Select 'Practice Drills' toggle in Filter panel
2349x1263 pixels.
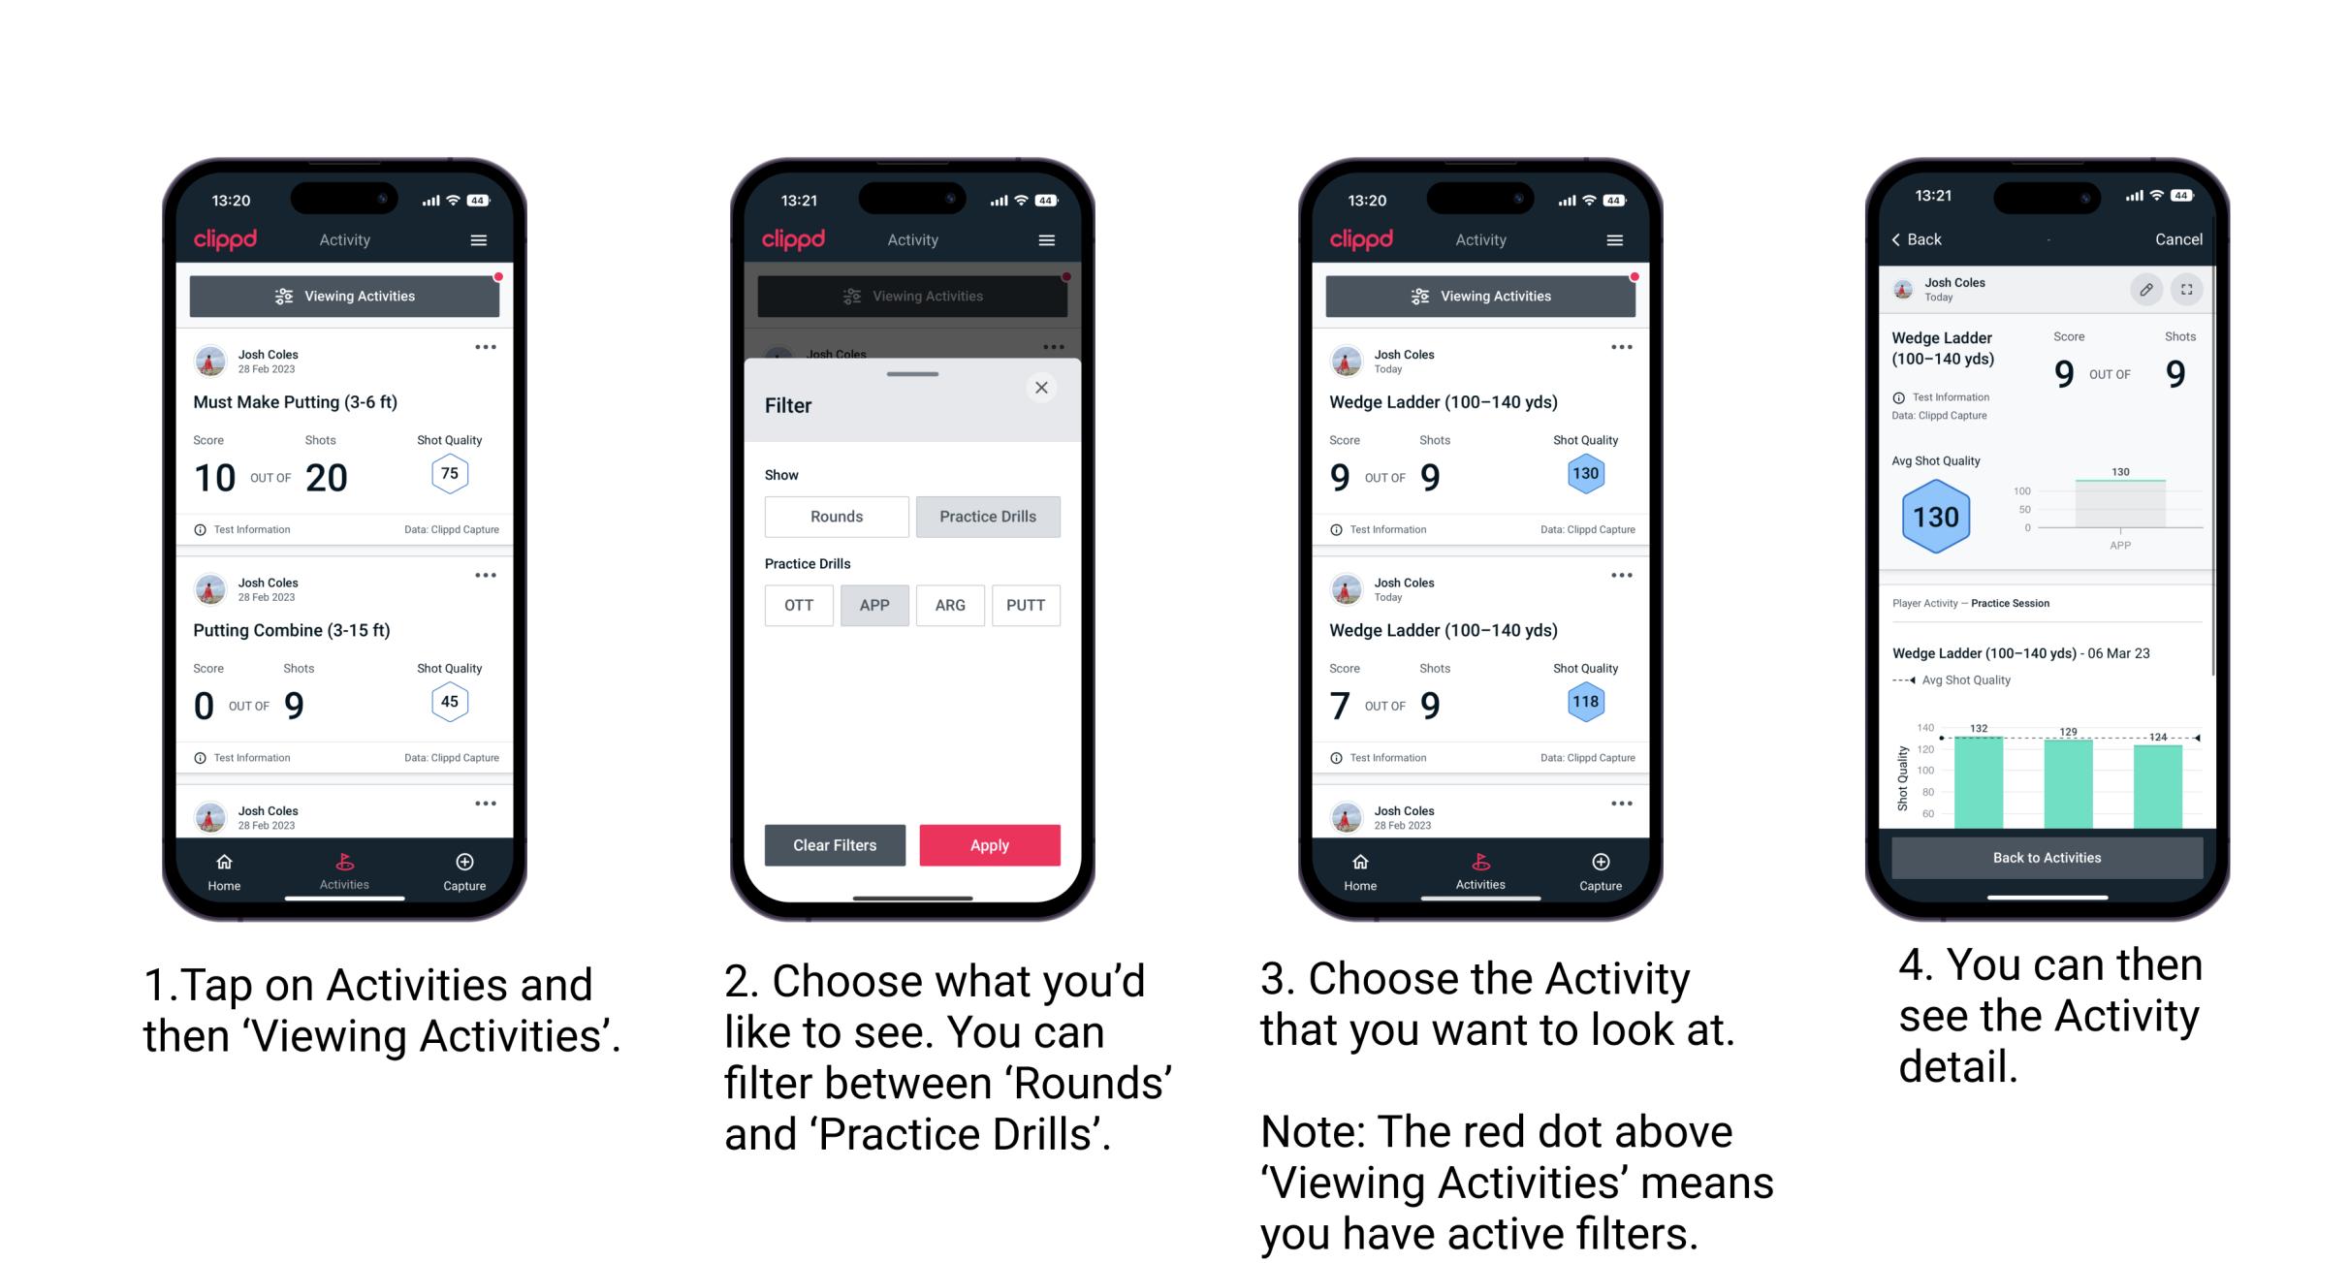(988, 517)
